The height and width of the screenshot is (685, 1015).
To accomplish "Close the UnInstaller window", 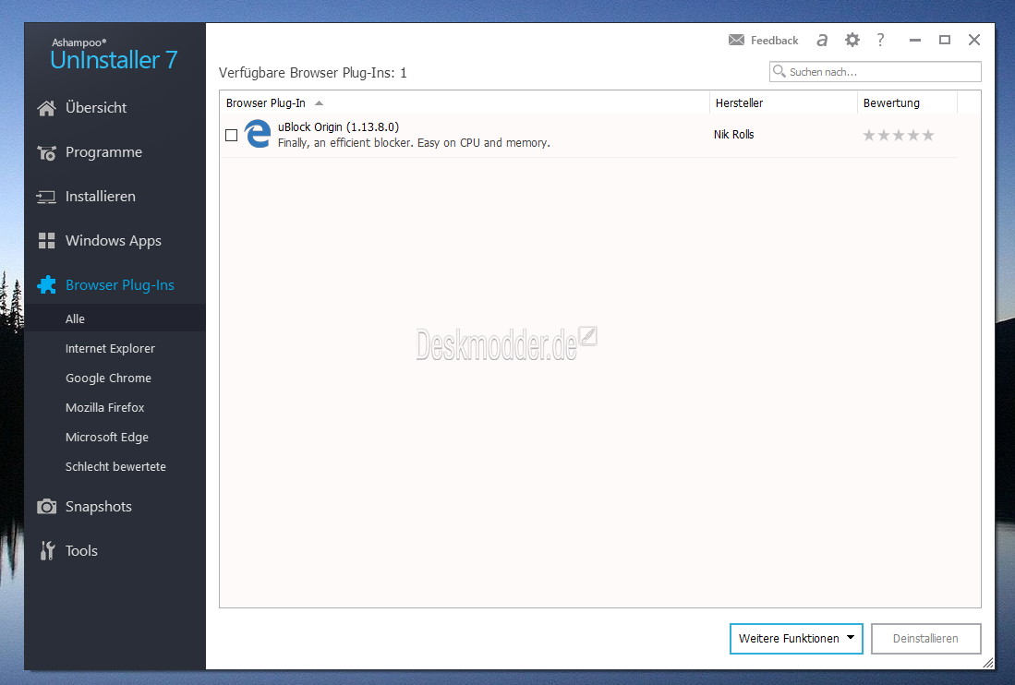I will coord(974,40).
